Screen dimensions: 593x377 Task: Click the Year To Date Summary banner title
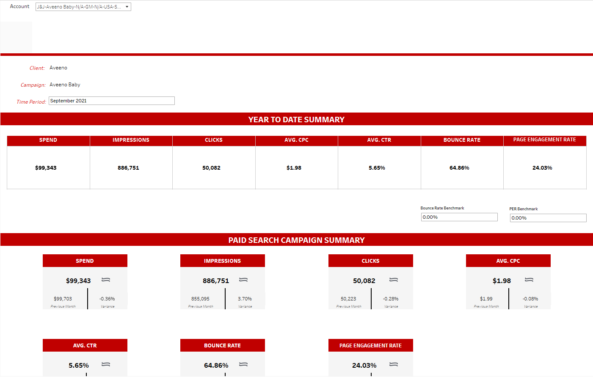click(296, 120)
